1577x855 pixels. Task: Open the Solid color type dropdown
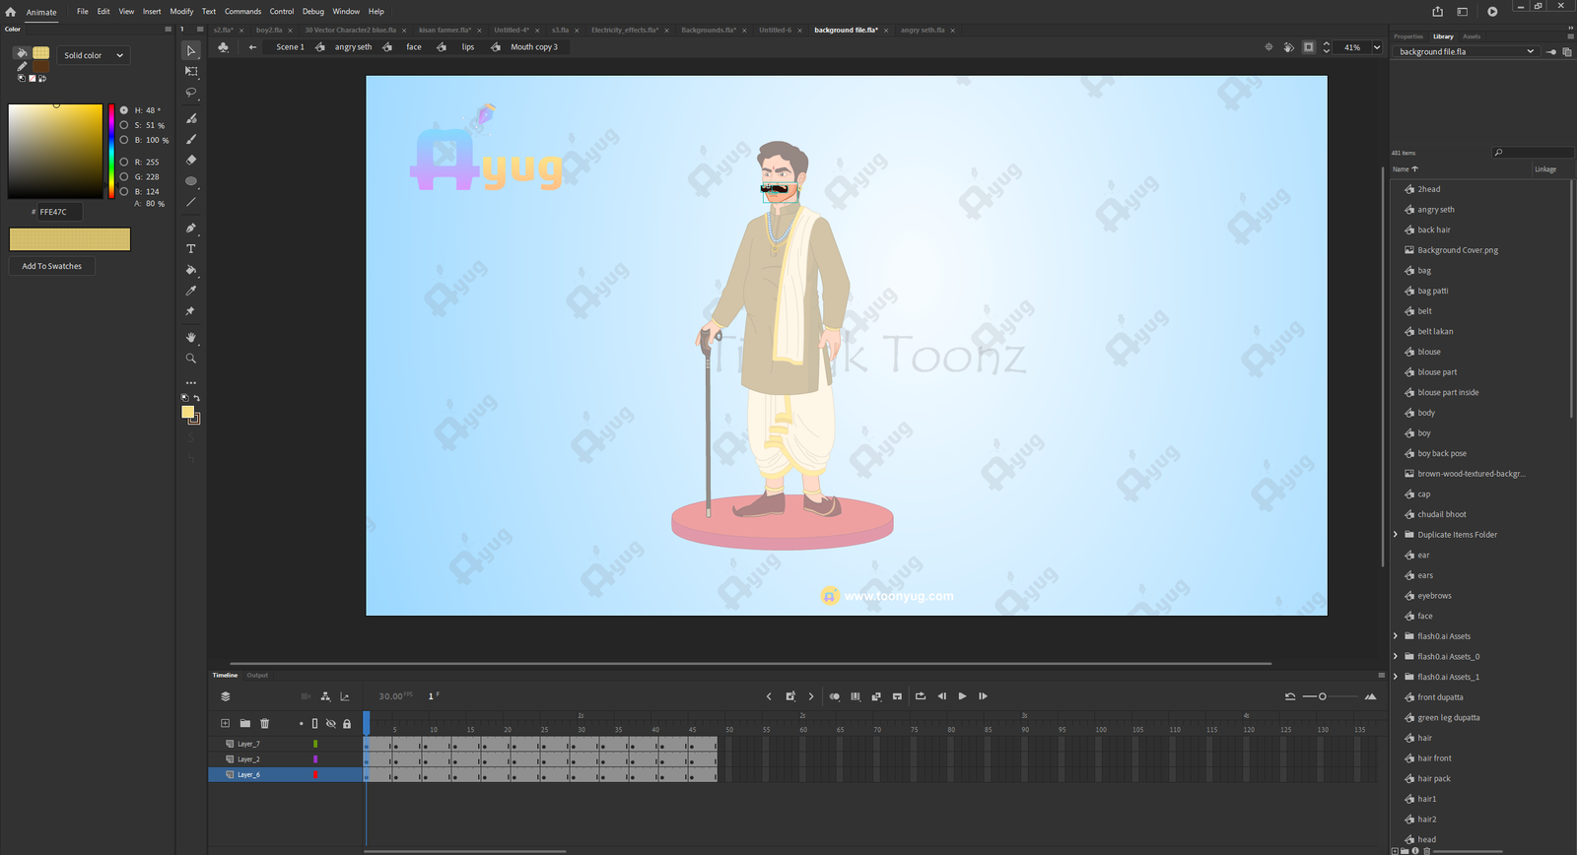click(94, 55)
